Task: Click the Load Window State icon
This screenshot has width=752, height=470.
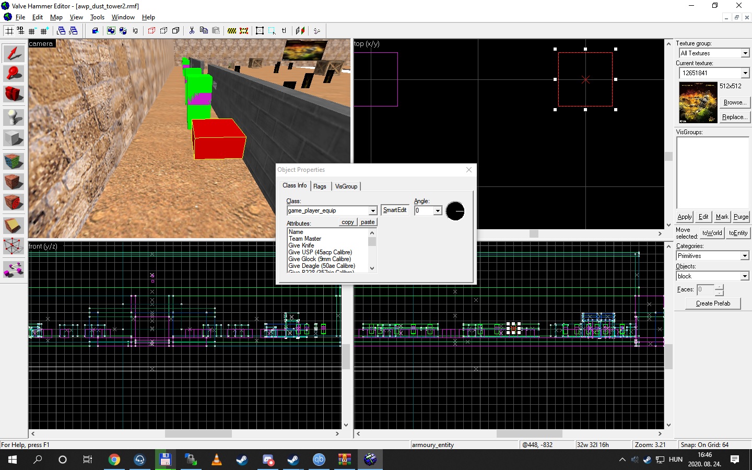Action: (61, 31)
